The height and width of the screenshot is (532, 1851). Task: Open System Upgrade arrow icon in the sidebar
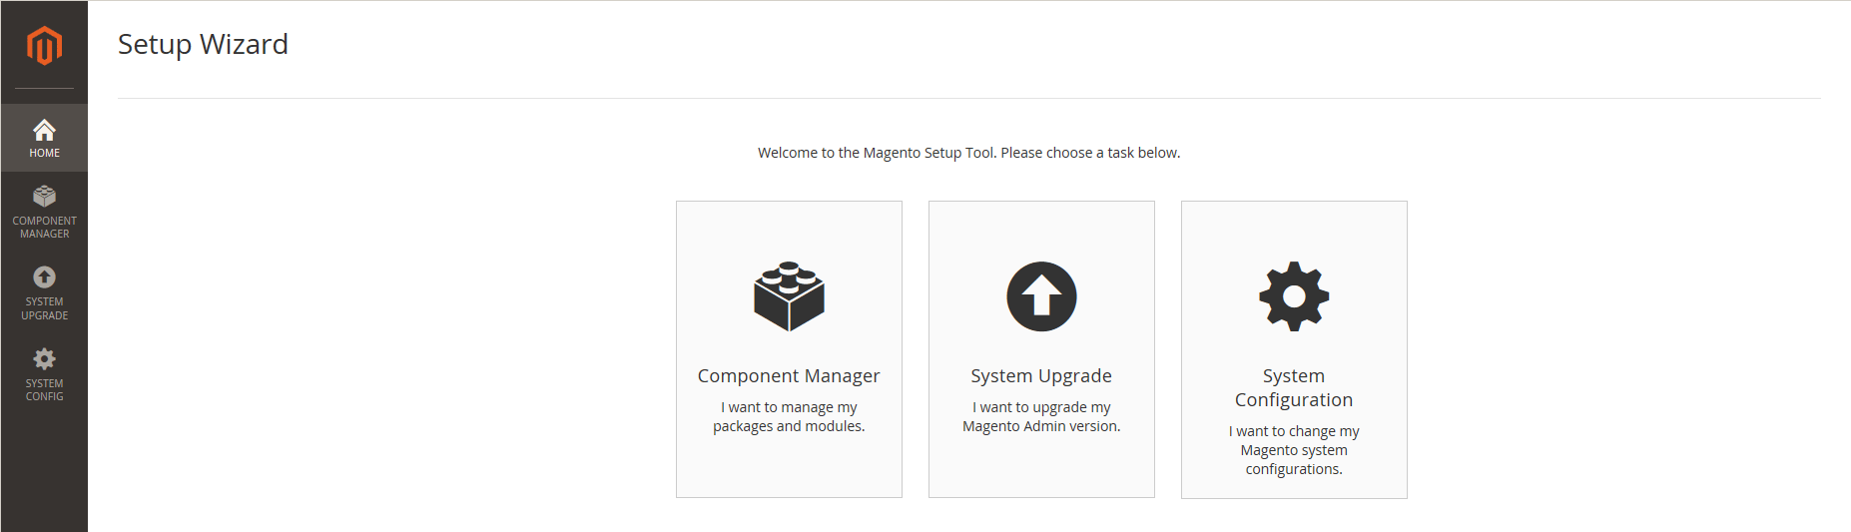(44, 276)
